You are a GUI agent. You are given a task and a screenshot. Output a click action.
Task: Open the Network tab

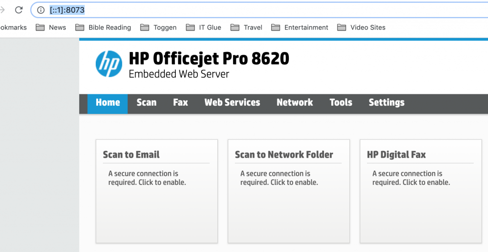tap(295, 104)
